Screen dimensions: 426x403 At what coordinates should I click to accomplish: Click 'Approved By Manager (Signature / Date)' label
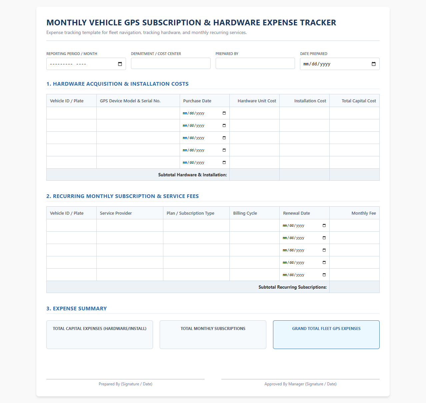[300, 384]
